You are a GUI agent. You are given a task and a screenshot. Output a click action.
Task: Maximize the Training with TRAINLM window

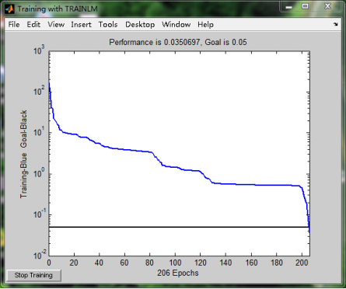tap(305, 6)
